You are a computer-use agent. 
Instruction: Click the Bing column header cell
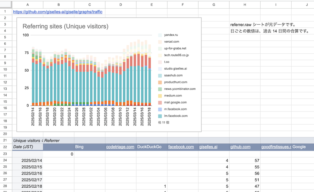tap(90, 147)
